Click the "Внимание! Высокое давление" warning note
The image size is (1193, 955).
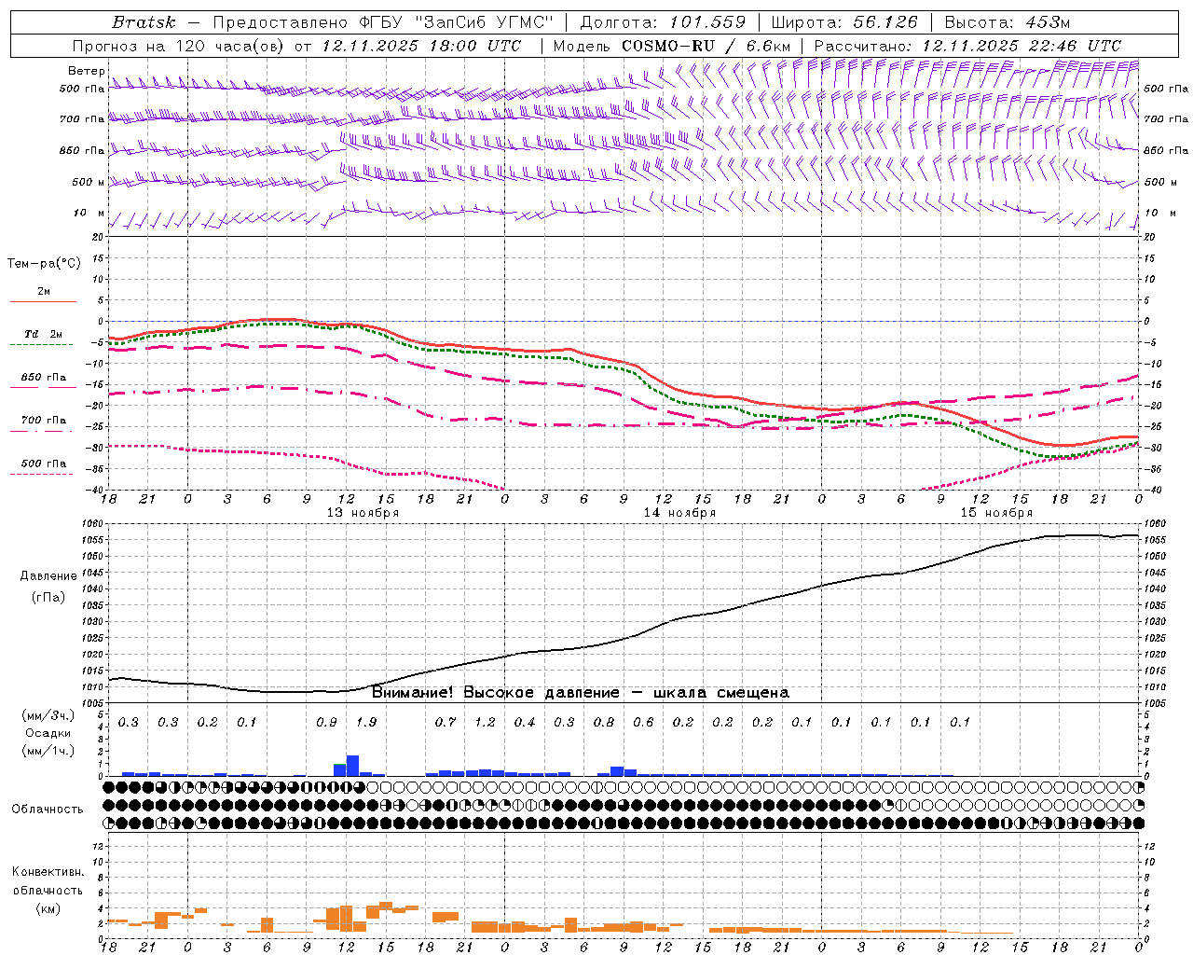tap(496, 693)
